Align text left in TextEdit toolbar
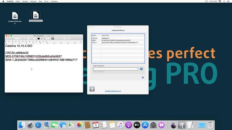Screen dimensions: 232x130 [53, 39]
